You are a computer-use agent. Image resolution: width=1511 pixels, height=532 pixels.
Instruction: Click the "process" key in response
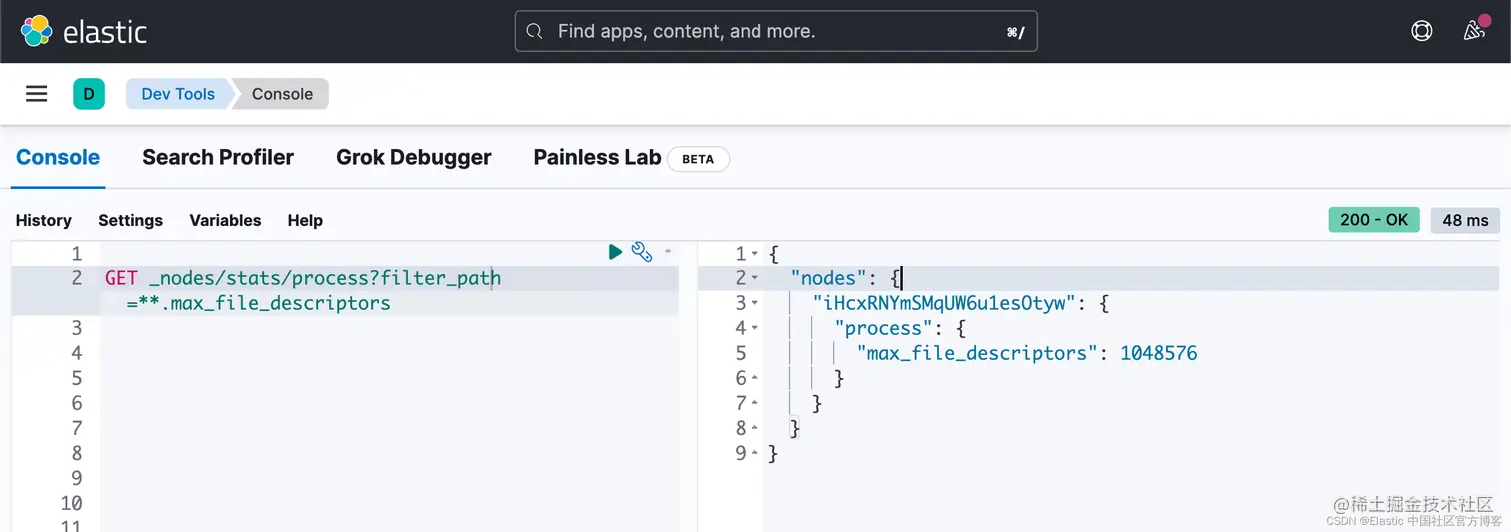pos(884,328)
